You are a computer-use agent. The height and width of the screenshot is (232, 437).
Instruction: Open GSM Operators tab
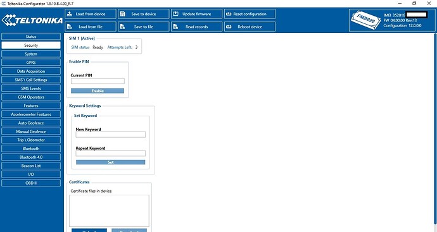31,97
